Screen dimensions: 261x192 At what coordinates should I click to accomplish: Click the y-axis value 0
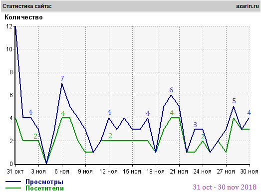[11, 164]
